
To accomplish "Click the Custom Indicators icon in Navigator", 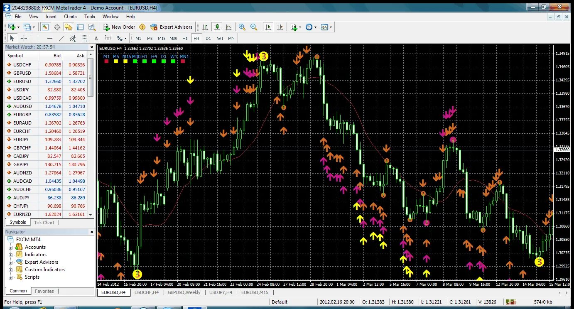I will (19, 270).
